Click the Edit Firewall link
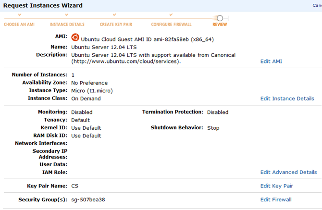322x210 pixels. 276,199
